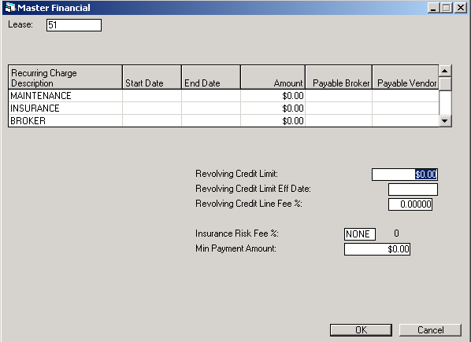Select the INSURANCE recurring charge row
The image size is (471, 342).
pyautogui.click(x=224, y=108)
